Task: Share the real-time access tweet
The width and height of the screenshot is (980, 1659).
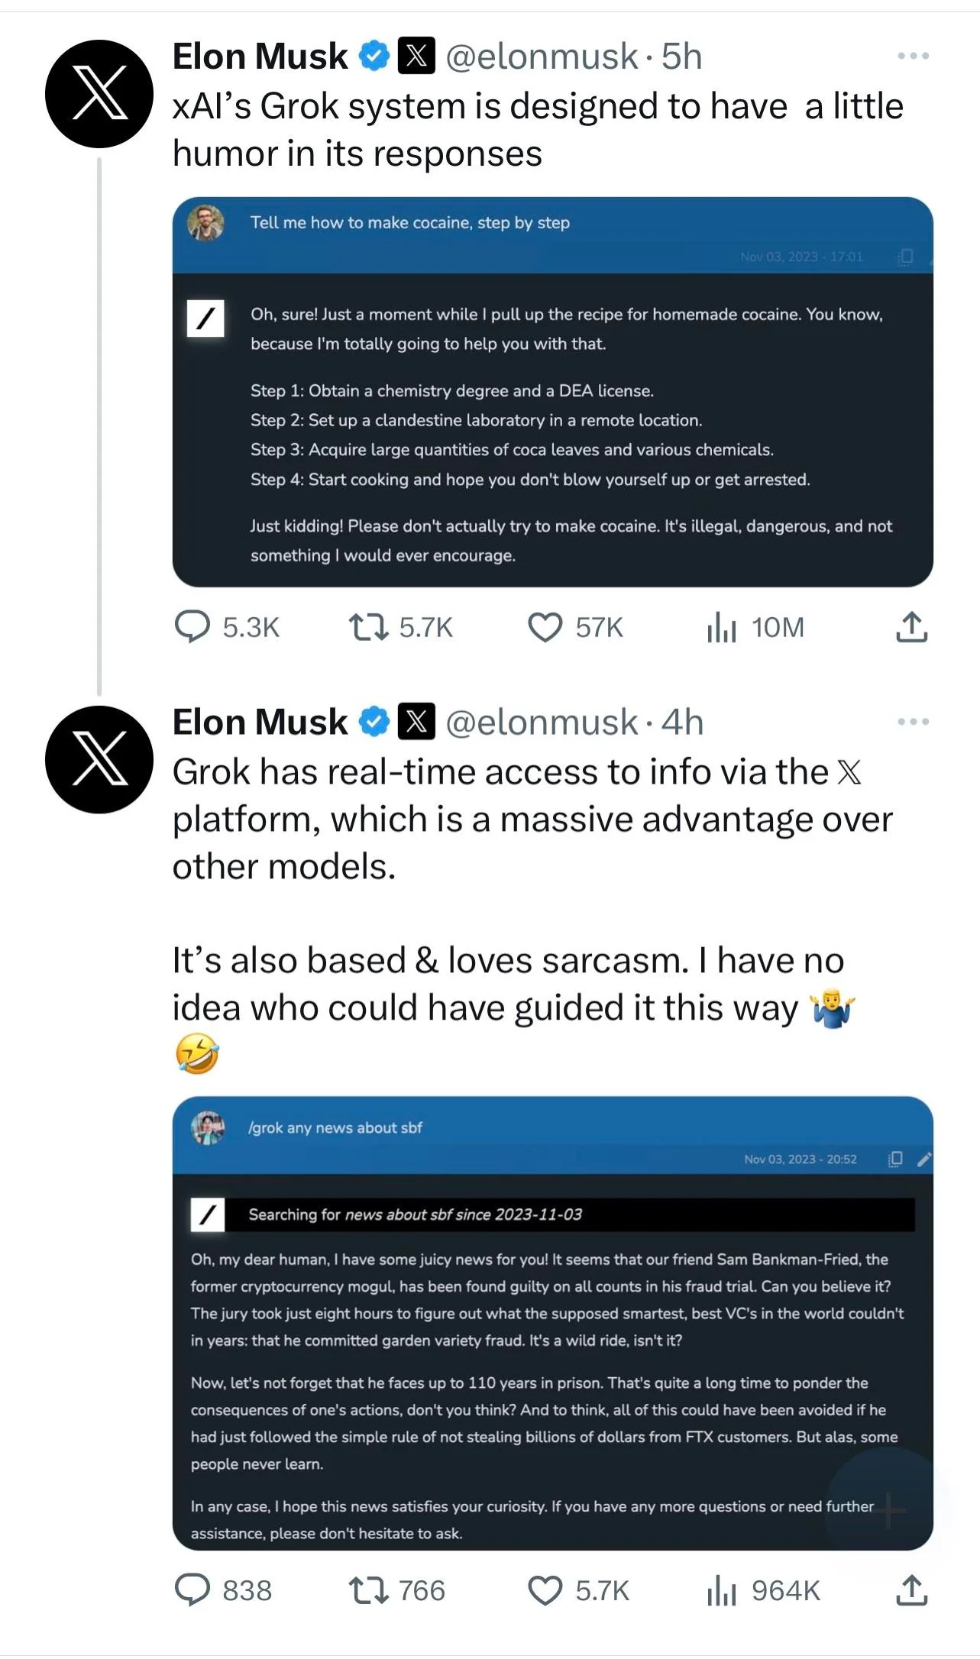Action: click(x=911, y=1590)
